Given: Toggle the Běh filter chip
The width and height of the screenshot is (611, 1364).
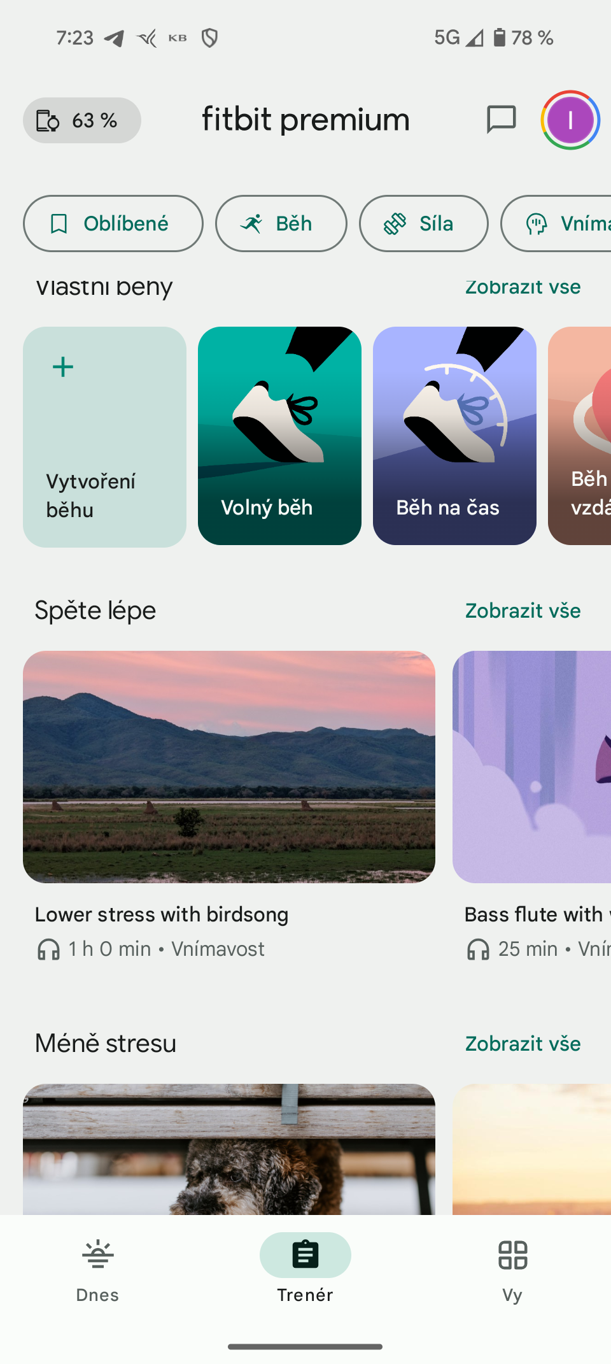Looking at the screenshot, I should click(281, 224).
